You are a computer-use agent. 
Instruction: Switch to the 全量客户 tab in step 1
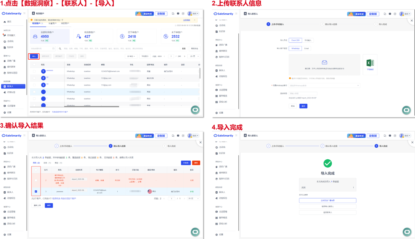point(52,23)
